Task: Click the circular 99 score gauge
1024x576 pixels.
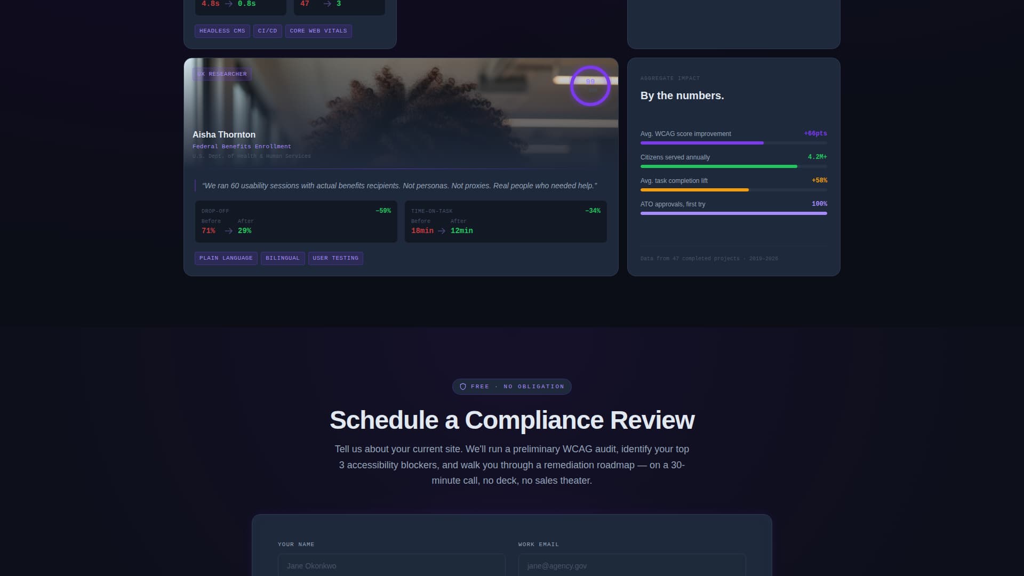Action: pyautogui.click(x=590, y=86)
